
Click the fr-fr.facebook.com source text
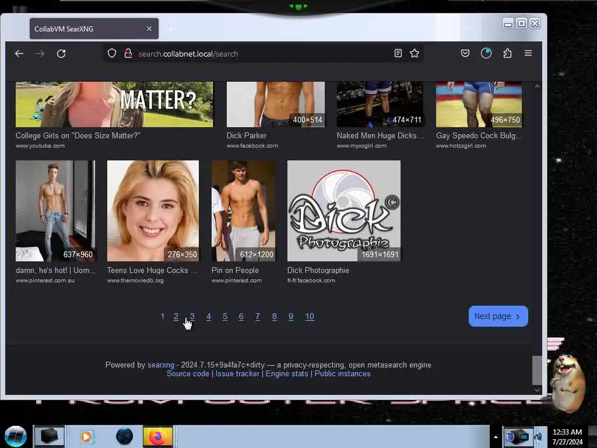pos(311,281)
